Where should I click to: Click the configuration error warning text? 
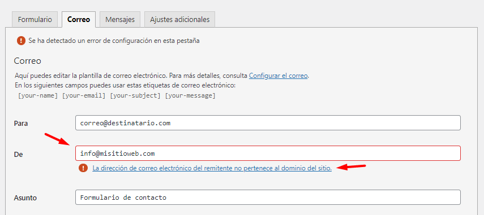tap(114, 41)
